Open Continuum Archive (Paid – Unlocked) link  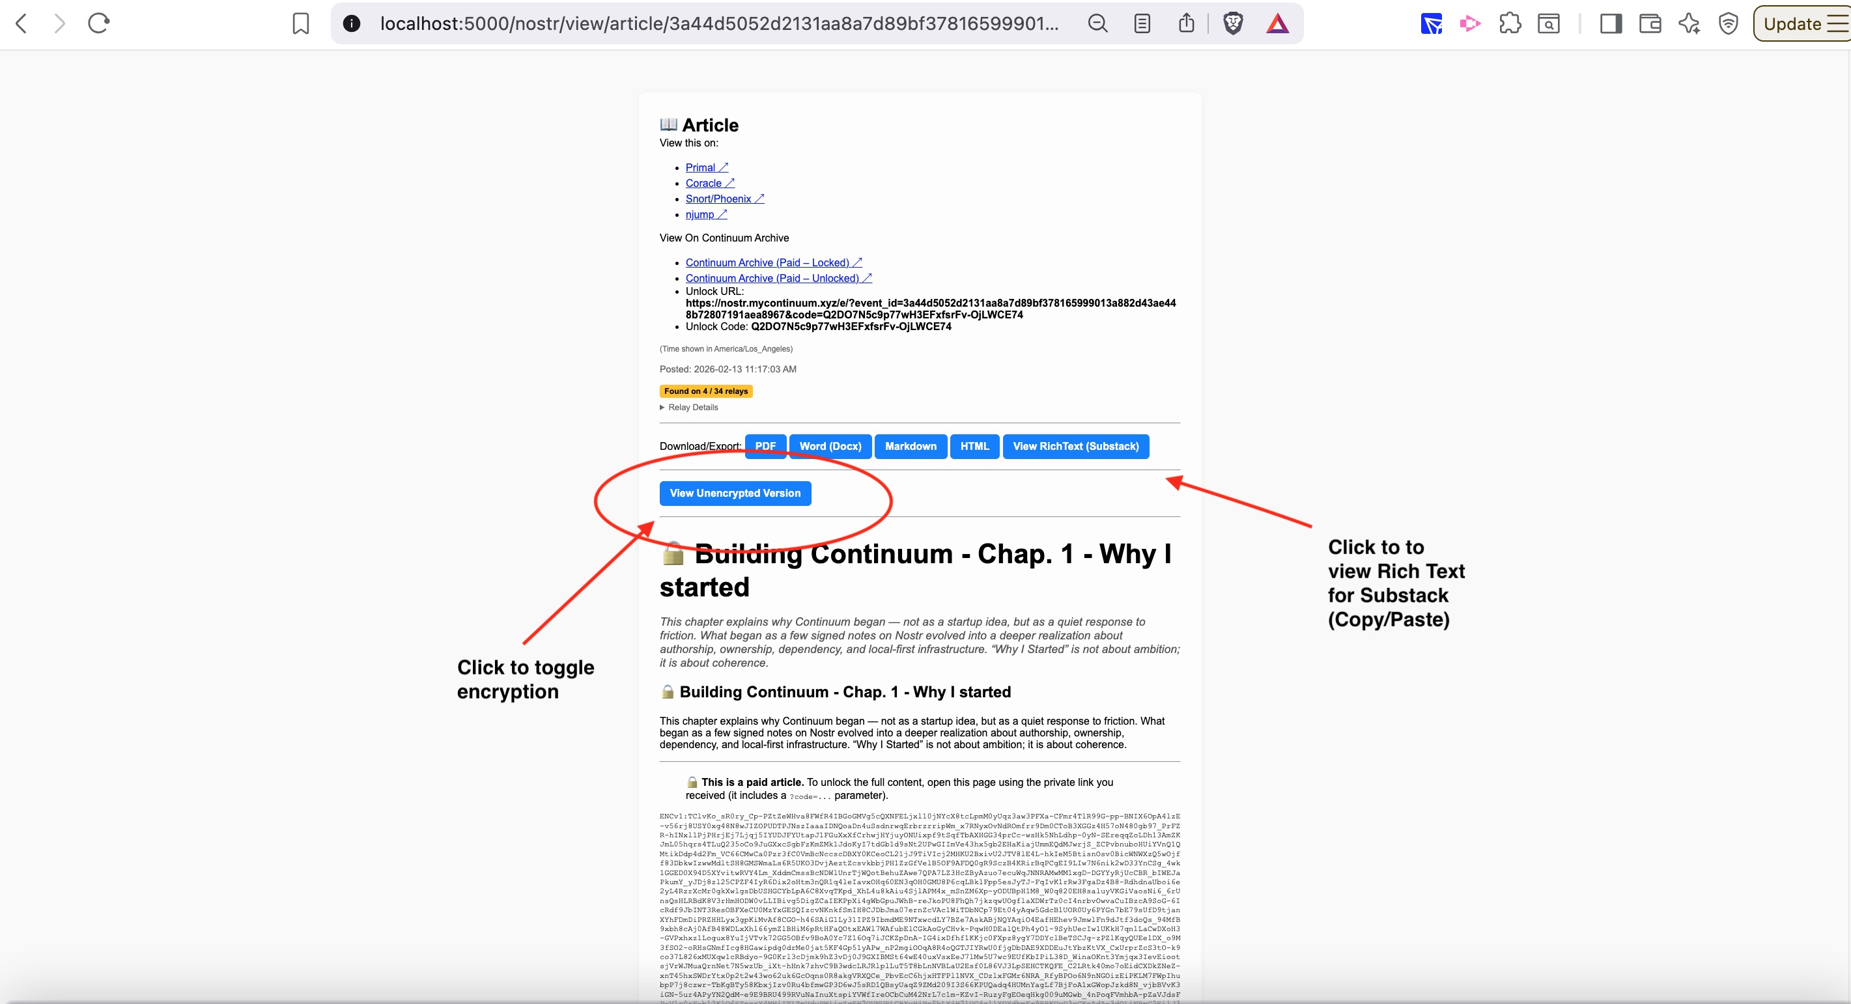(x=778, y=278)
